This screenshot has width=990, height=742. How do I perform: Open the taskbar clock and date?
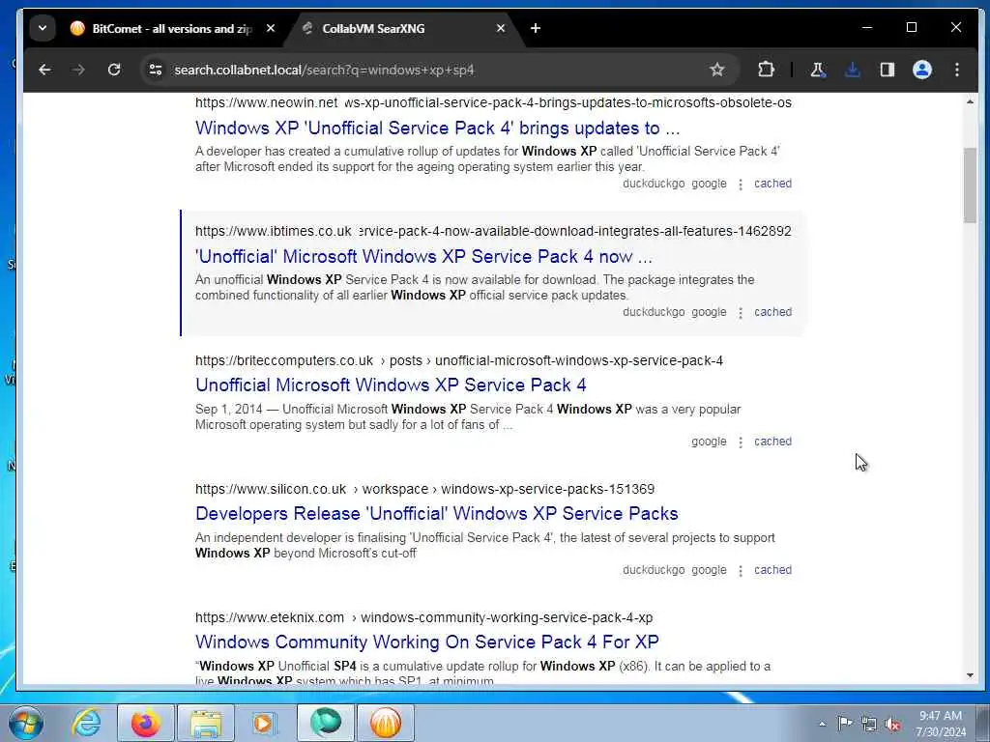click(x=941, y=723)
